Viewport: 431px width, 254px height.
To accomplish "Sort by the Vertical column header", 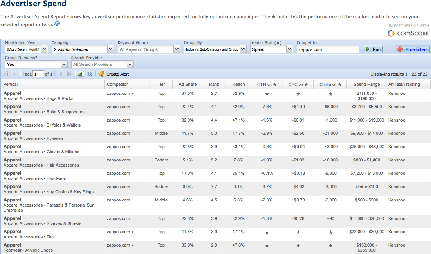I will tap(52, 85).
